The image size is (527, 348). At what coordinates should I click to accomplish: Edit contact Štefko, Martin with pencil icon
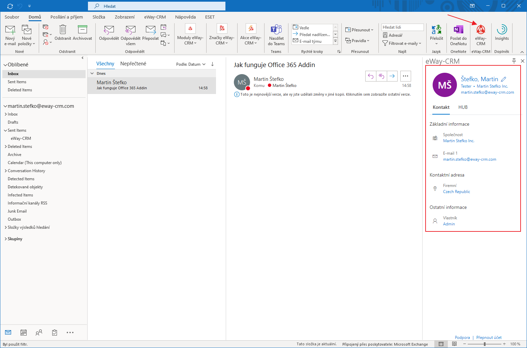tap(504, 79)
